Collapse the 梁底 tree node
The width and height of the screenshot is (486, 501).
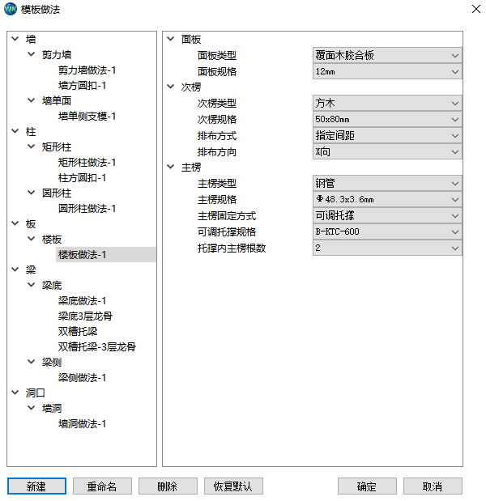(31, 285)
